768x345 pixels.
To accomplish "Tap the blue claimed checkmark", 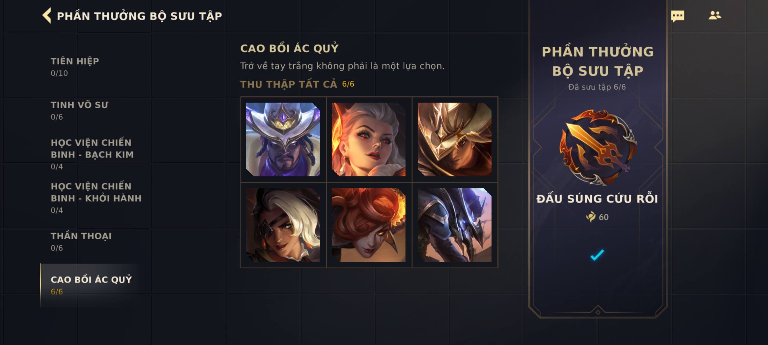I will coord(597,255).
